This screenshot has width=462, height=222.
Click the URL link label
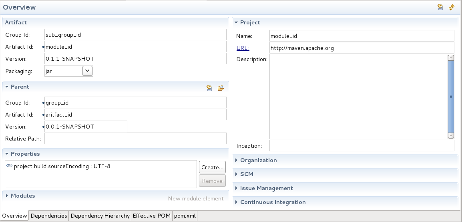(x=243, y=48)
